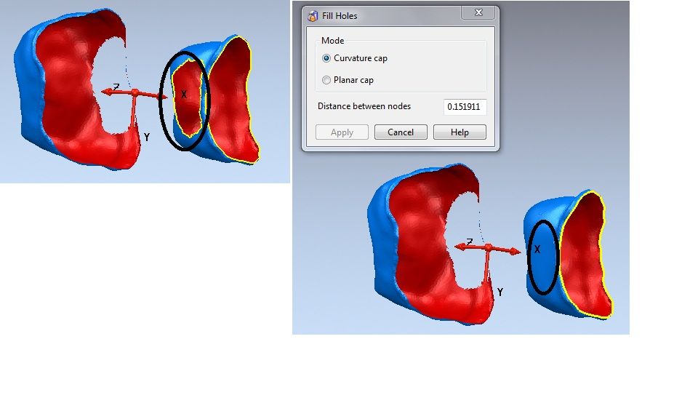Cancel the Fill Holes dialog

401,132
